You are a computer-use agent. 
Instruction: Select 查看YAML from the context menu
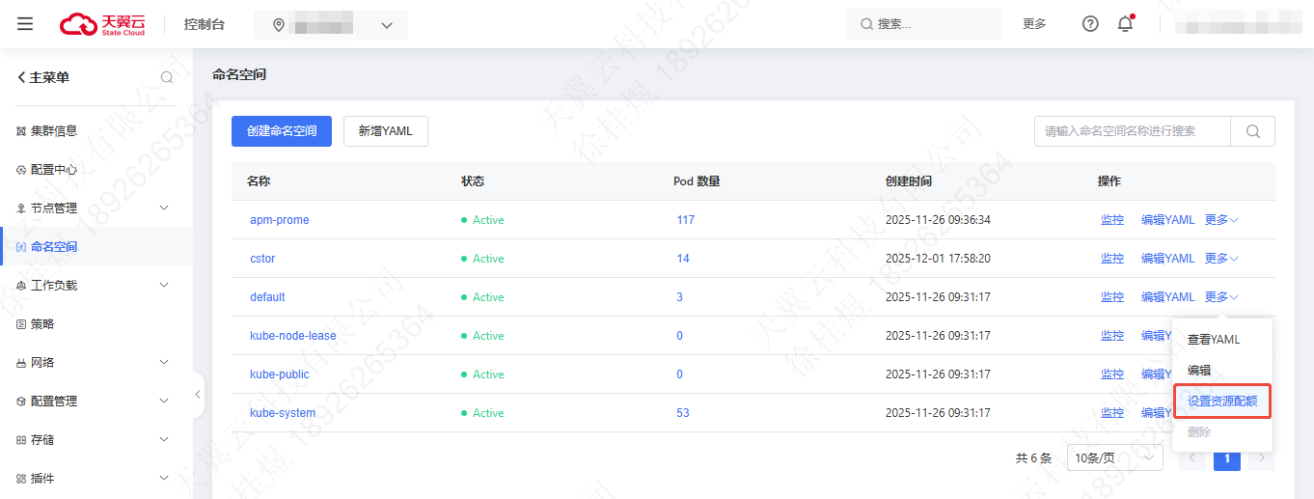pos(1213,340)
